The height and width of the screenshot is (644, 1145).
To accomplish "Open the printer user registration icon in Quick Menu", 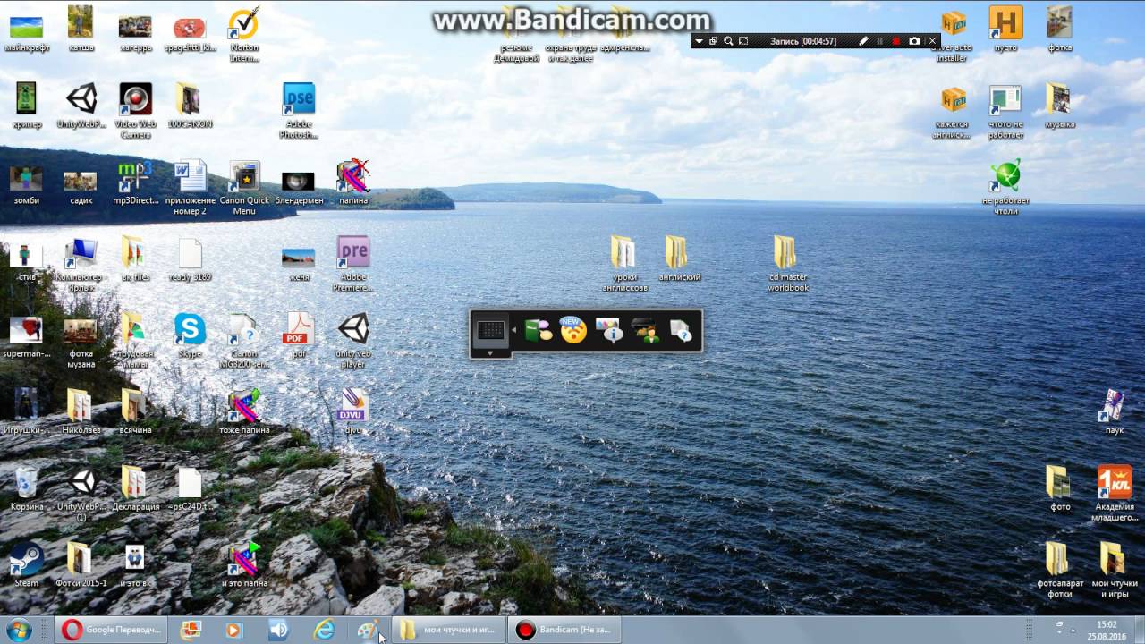I will [645, 331].
